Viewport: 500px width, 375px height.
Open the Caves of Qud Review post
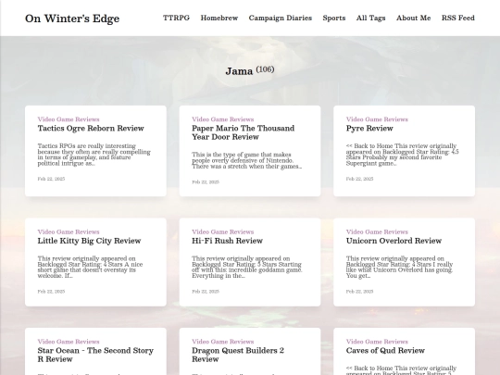coord(385,350)
